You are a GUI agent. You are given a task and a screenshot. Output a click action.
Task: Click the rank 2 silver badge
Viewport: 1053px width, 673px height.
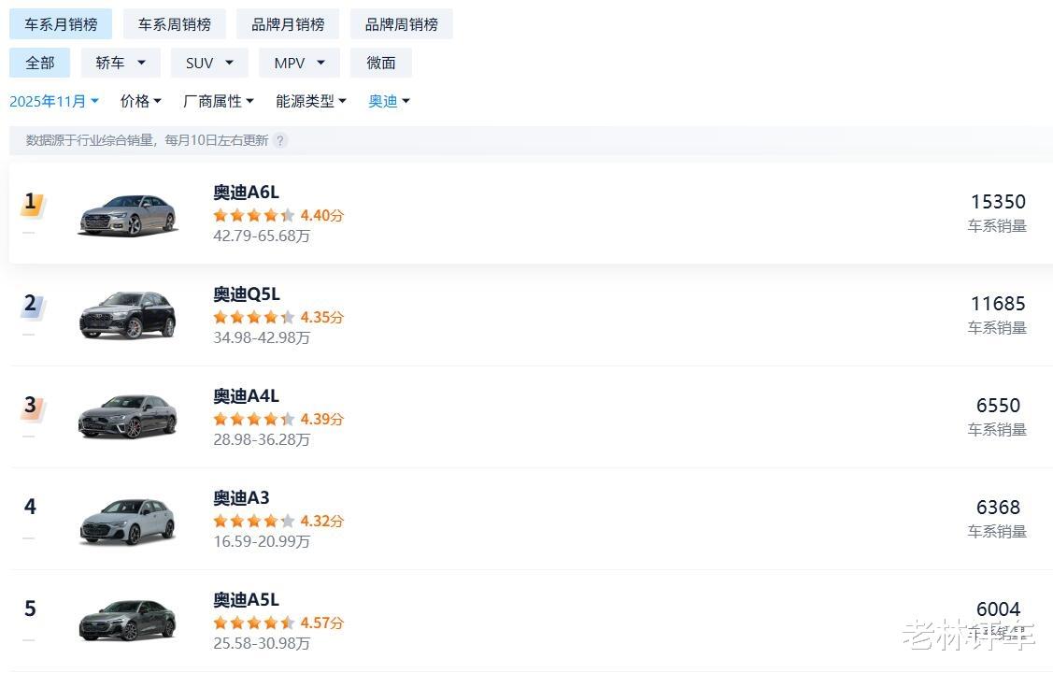(32, 305)
